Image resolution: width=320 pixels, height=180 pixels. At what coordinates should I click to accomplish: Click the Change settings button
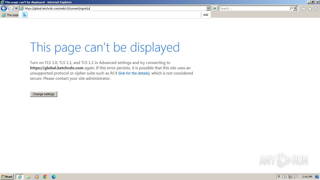pyautogui.click(x=43, y=94)
